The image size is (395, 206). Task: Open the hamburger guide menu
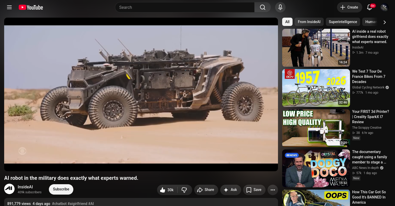click(9, 7)
